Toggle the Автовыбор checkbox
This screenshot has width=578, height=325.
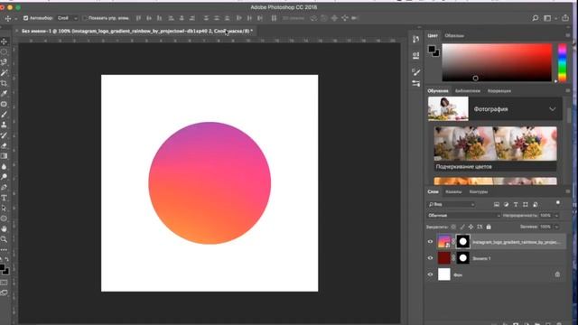coord(26,18)
